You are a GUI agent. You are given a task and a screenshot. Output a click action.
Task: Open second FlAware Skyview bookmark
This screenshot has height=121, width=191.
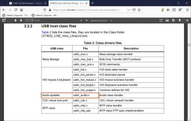point(45,15)
